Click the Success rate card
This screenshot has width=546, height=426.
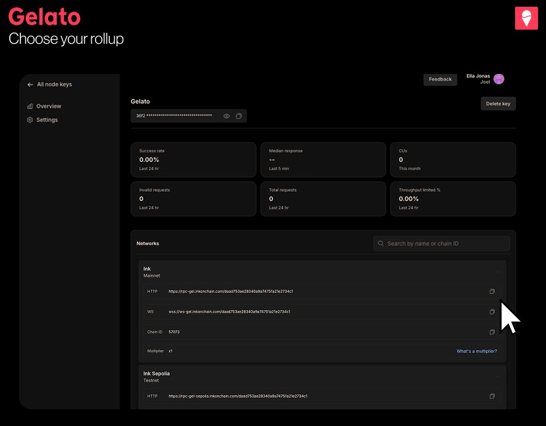tap(193, 160)
